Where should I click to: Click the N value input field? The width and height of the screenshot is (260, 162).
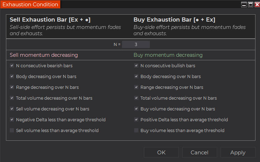pyautogui.click(x=136, y=44)
